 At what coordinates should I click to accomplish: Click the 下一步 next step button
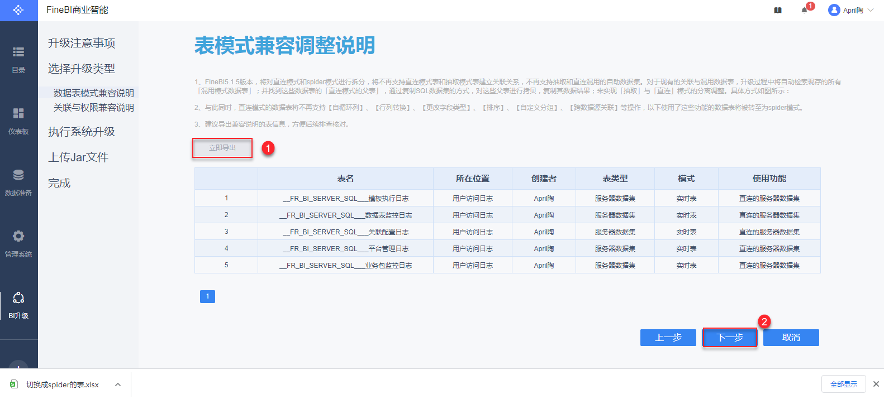tap(730, 338)
